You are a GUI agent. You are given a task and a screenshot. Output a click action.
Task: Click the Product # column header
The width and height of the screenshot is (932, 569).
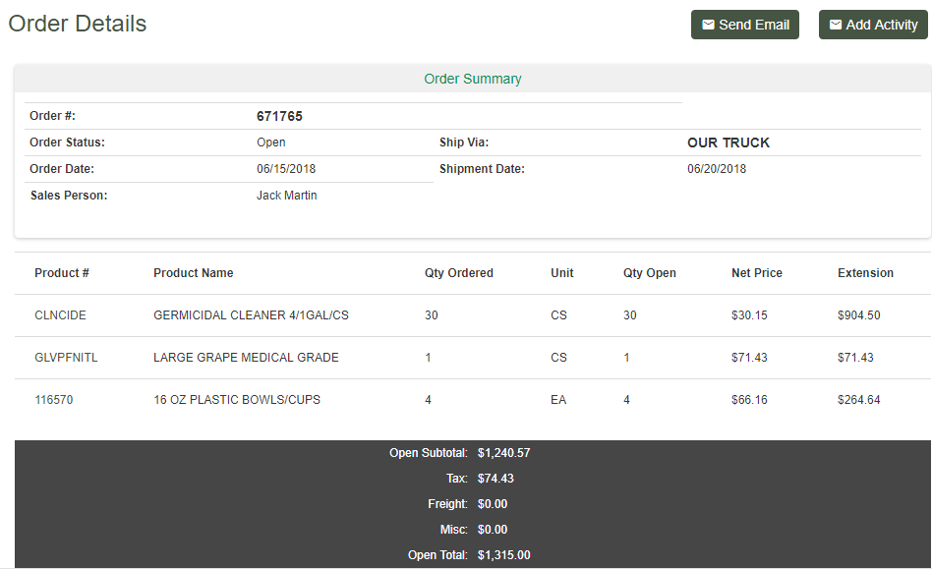[61, 273]
